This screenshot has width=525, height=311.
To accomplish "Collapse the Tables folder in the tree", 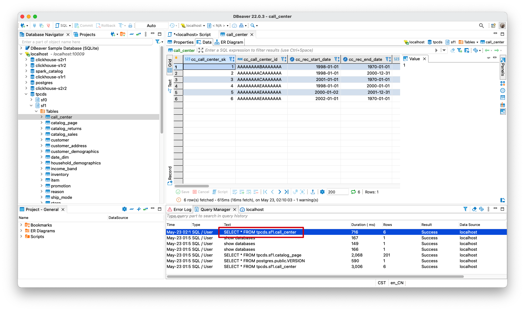I will click(36, 111).
